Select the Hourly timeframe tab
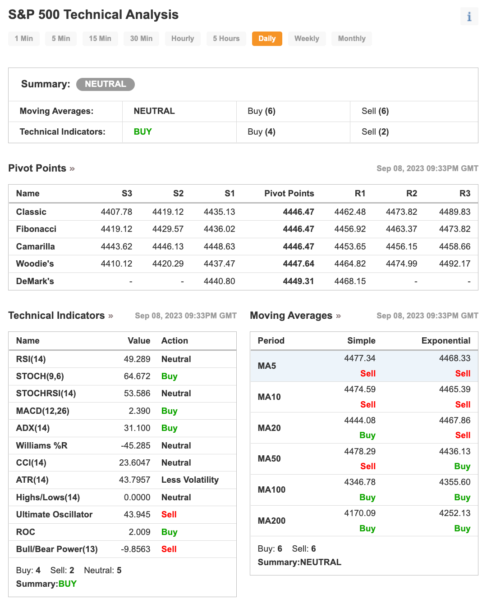487x598 pixels. click(x=183, y=39)
